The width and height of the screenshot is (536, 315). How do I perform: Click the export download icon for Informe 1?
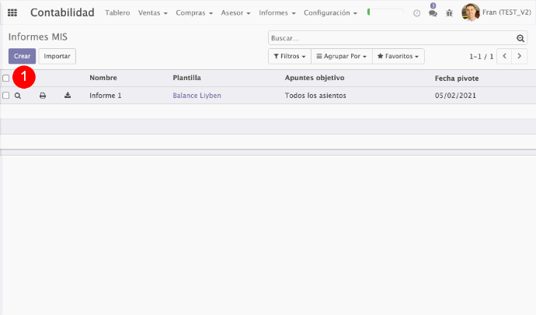68,96
